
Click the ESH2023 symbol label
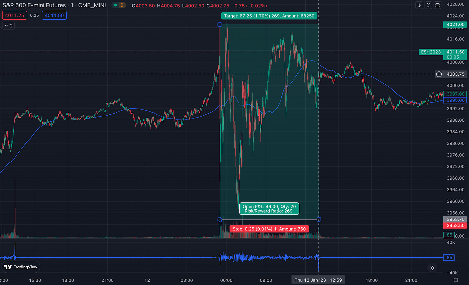tap(431, 52)
